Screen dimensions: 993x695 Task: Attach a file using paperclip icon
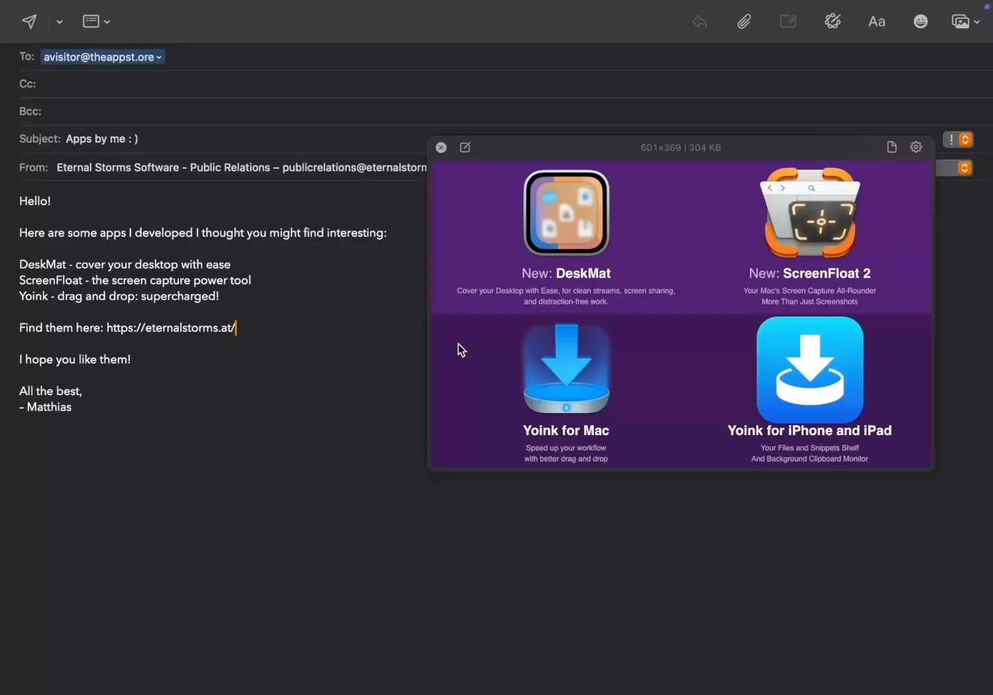744,21
